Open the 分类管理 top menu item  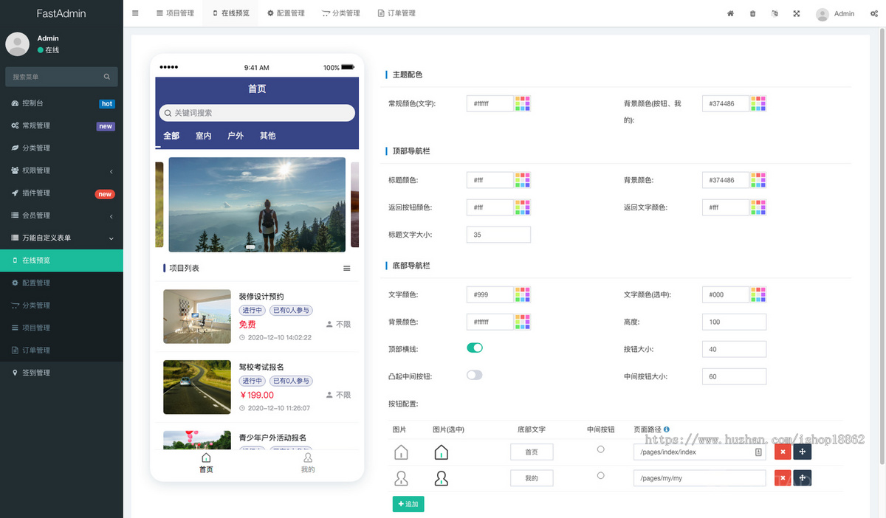[340, 13]
